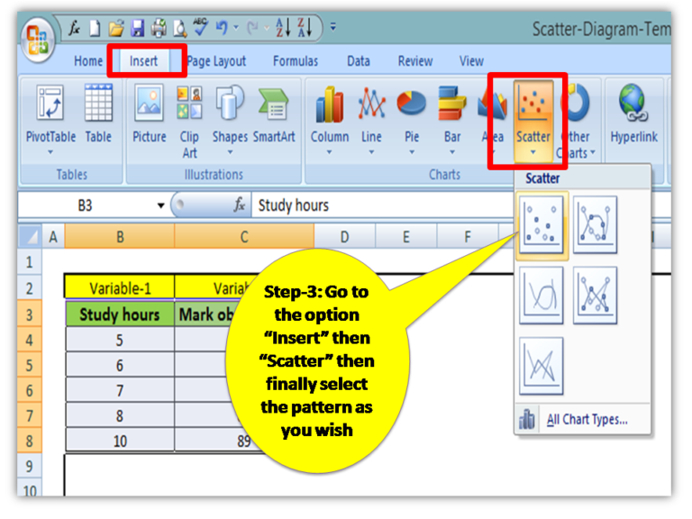Select column B header

point(120,237)
